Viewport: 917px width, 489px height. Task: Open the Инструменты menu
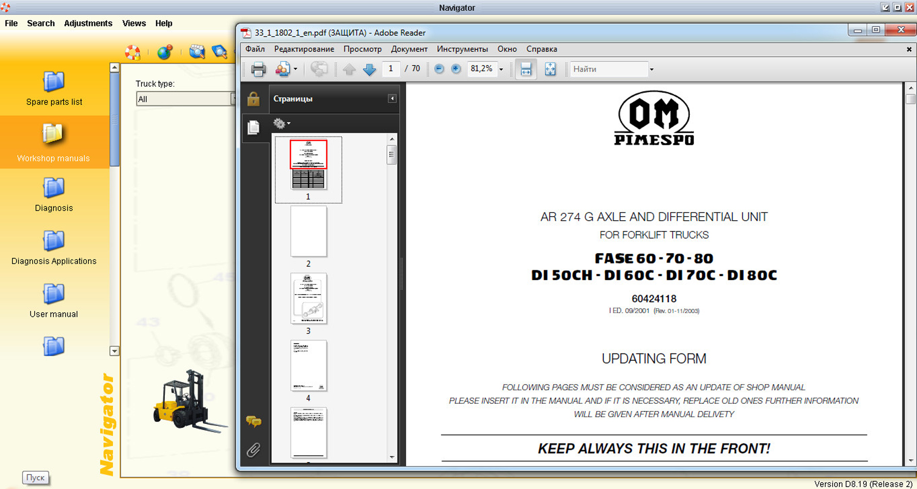(x=462, y=49)
